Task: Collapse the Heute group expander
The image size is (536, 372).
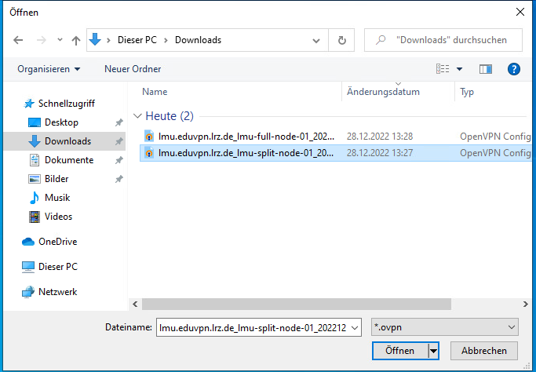Action: pyautogui.click(x=138, y=116)
